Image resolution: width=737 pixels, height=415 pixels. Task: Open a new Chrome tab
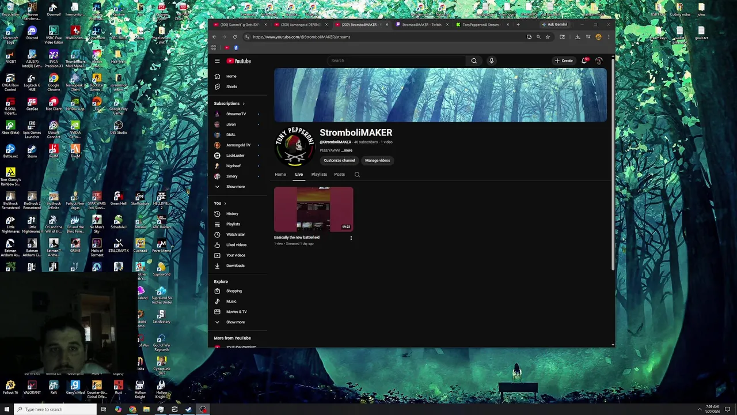[518, 25]
